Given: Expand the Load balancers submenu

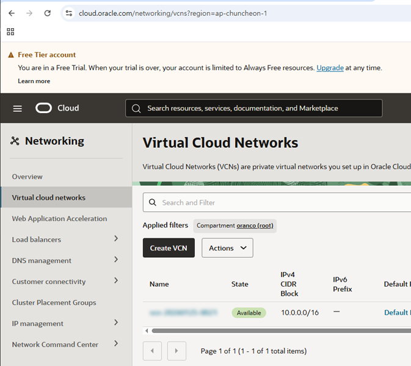Looking at the screenshot, I should click(116, 239).
